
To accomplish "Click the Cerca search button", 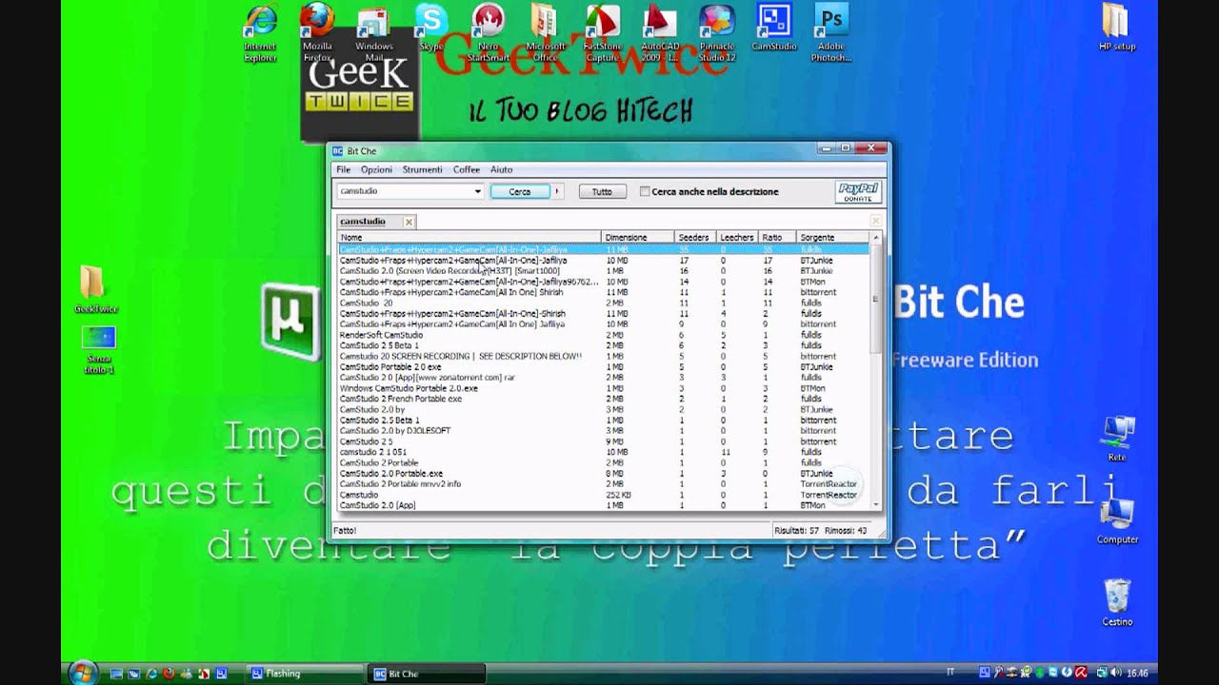I will (520, 191).
